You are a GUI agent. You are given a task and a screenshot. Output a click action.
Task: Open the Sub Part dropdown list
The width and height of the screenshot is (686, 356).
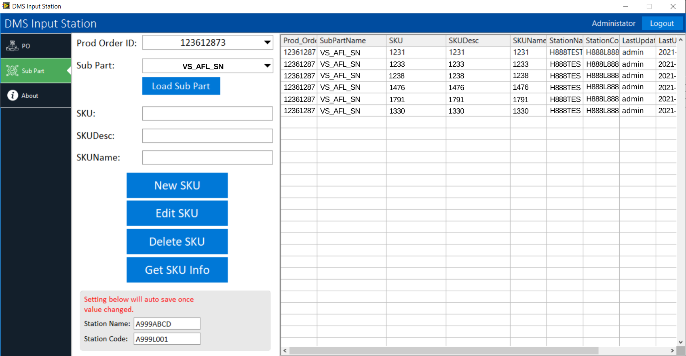click(267, 66)
